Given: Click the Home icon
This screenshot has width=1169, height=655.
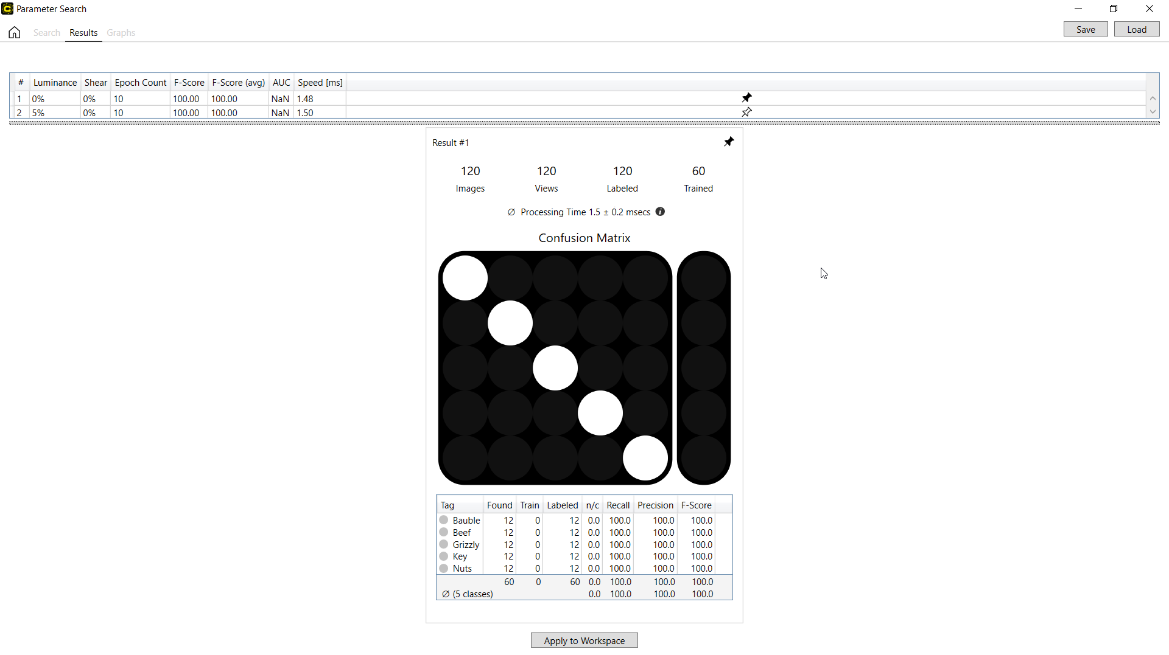Looking at the screenshot, I should [x=15, y=33].
